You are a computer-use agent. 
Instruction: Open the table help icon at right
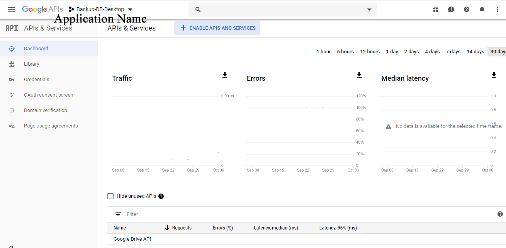click(x=500, y=214)
